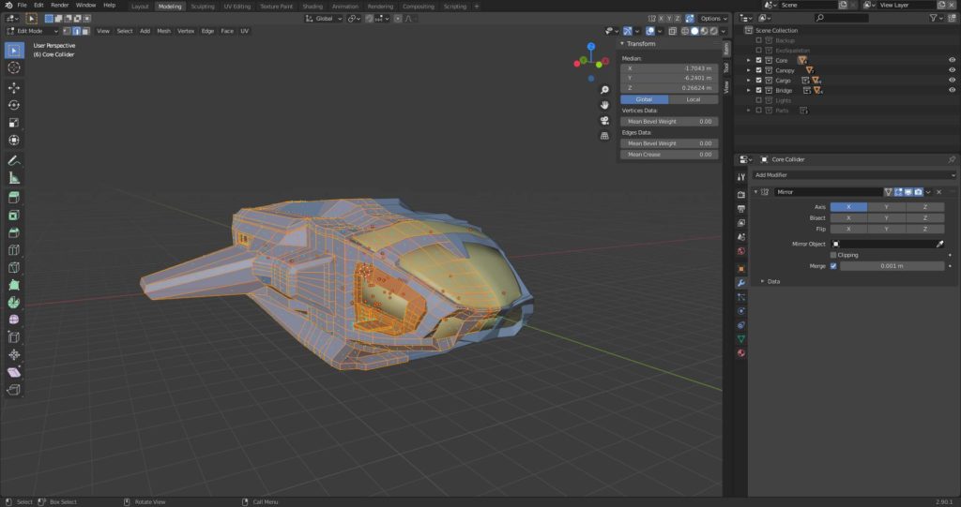Click the pan view hand icon
961x507 pixels.
point(605,104)
